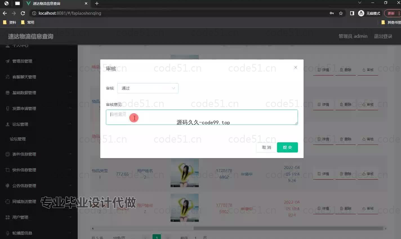The height and width of the screenshot is (239, 401).
Task: Click 删除 for the 772.65 row
Action: pyautogui.click(x=346, y=174)
